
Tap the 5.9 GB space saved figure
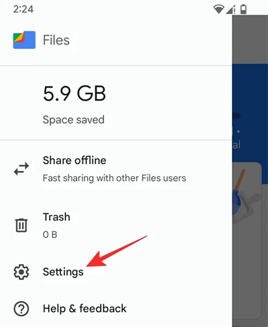click(74, 93)
